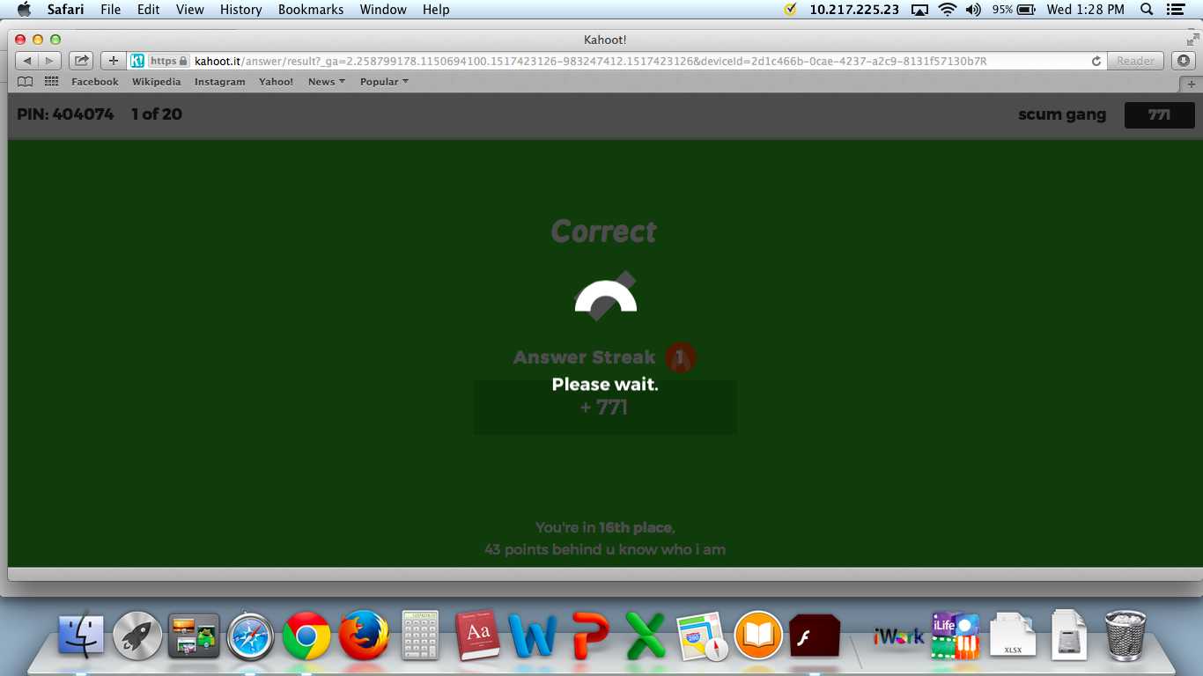Open Spotlight search magnifier icon

[x=1147, y=10]
